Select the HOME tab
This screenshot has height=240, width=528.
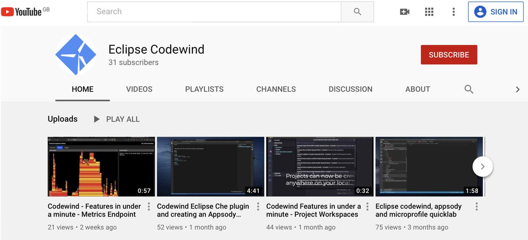point(83,89)
